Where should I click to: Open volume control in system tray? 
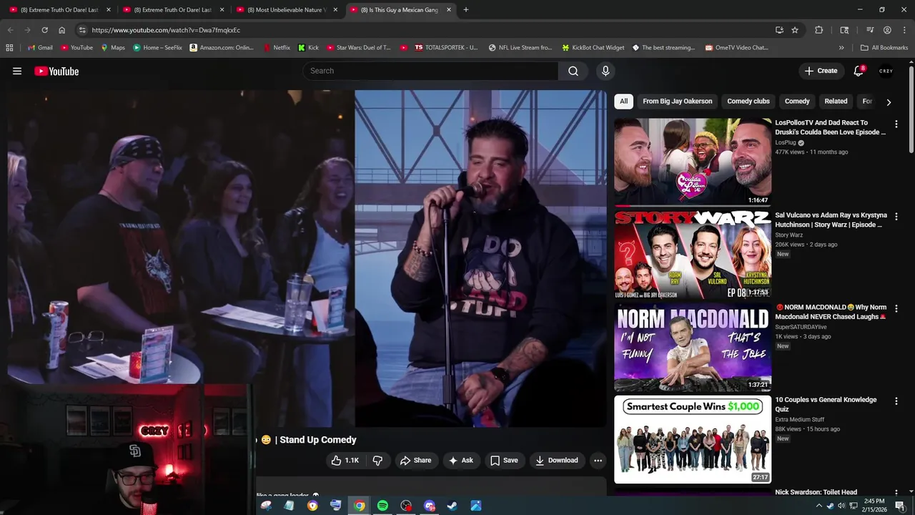[x=841, y=506]
